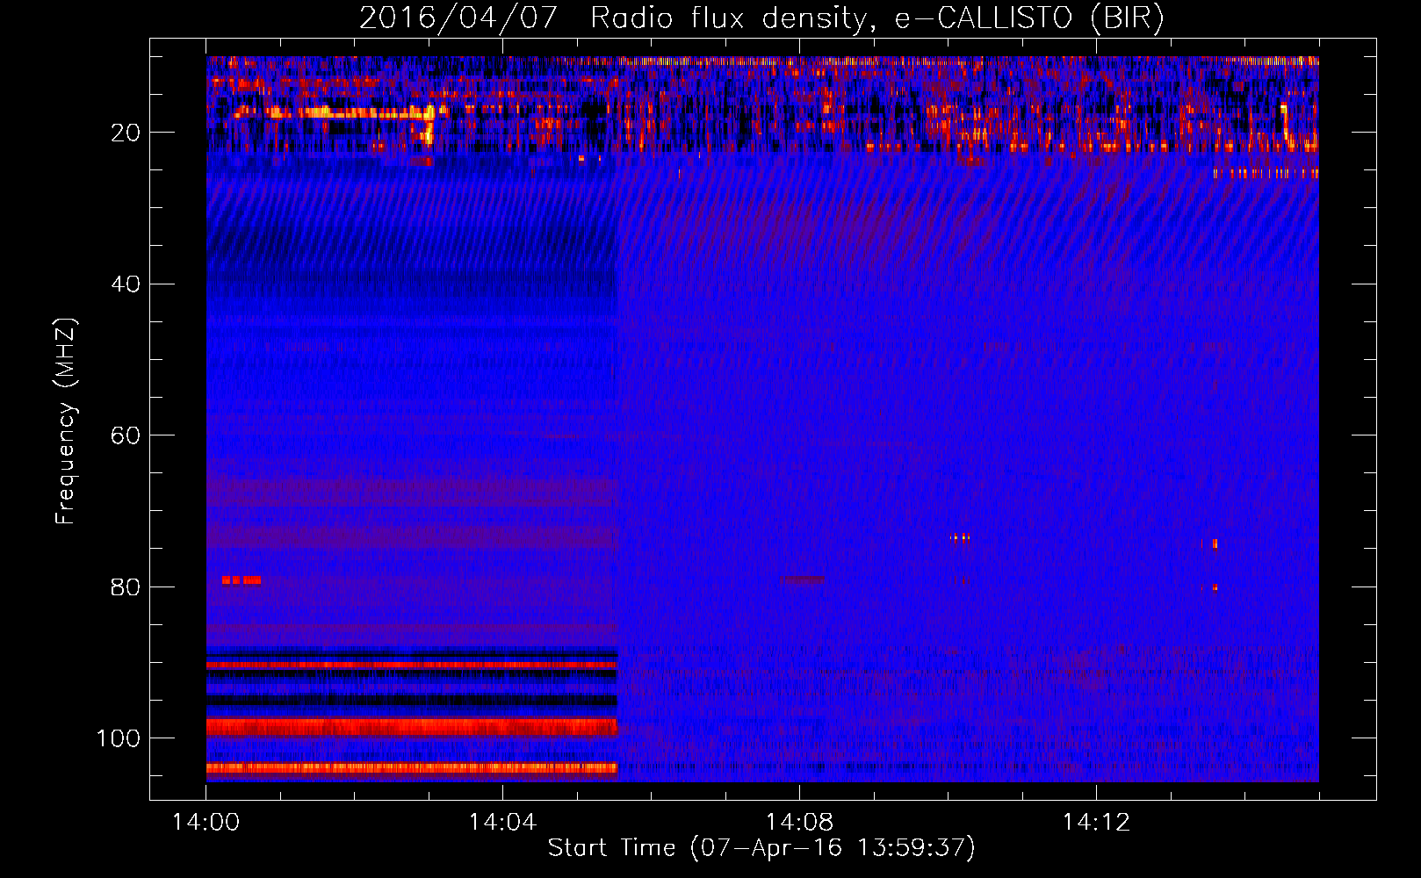Click the 40 MHz frequency tick label
1421x878 pixels.
pos(126,284)
